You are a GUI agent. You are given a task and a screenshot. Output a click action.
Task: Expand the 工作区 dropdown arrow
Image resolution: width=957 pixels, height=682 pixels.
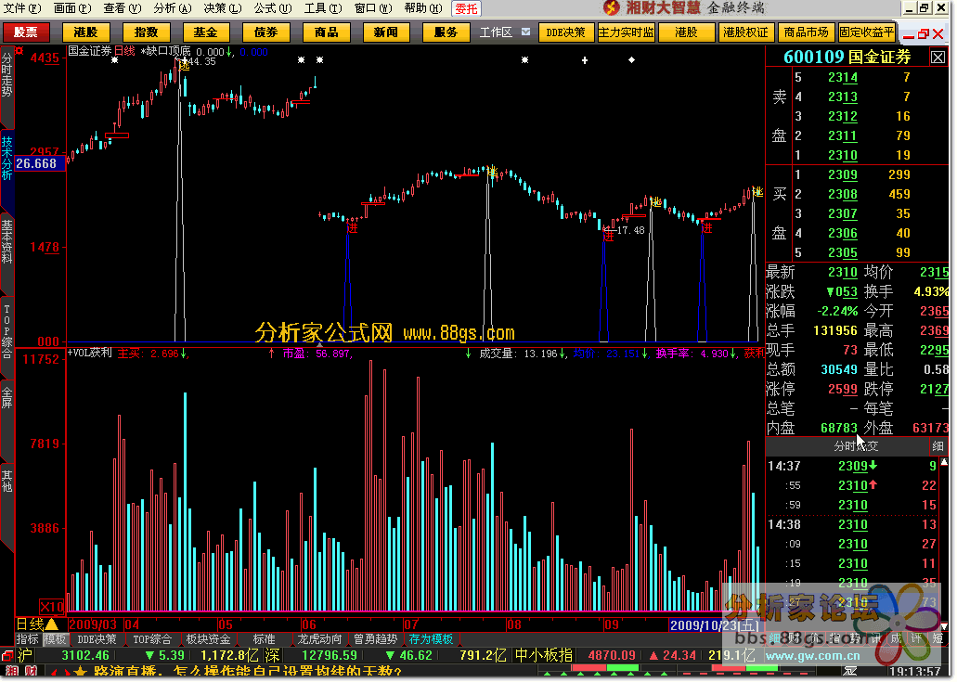click(x=525, y=32)
